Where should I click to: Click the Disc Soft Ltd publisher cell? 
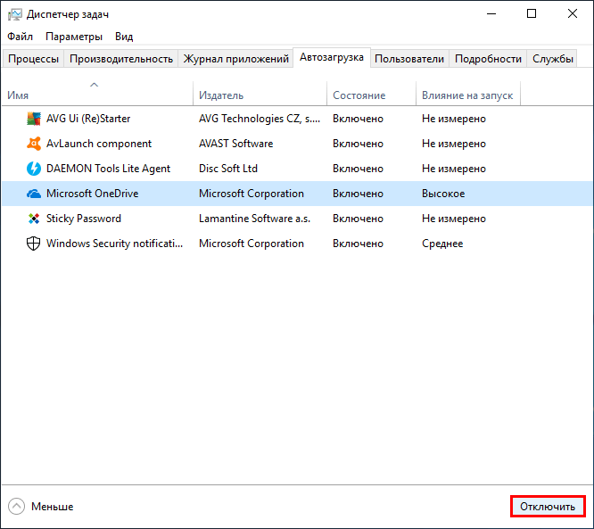228,169
